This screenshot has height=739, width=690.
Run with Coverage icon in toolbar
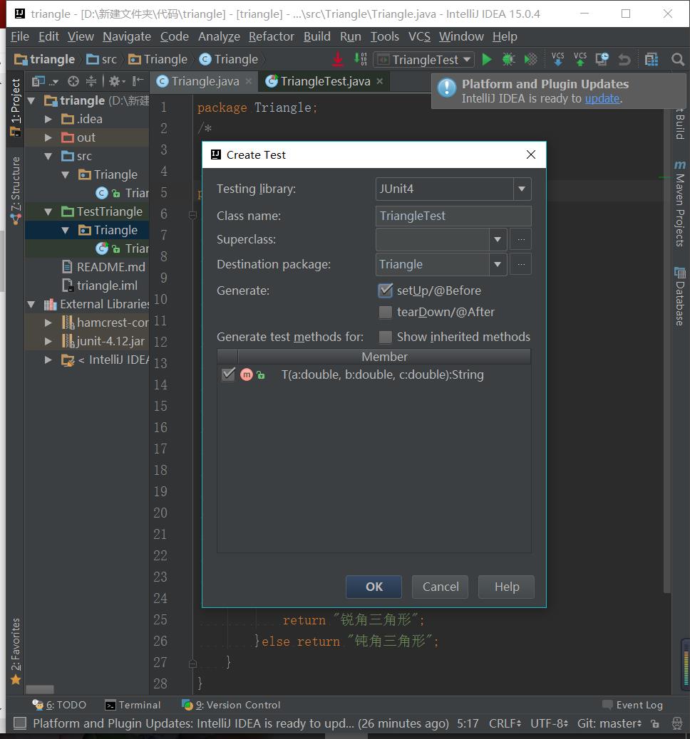tap(530, 59)
